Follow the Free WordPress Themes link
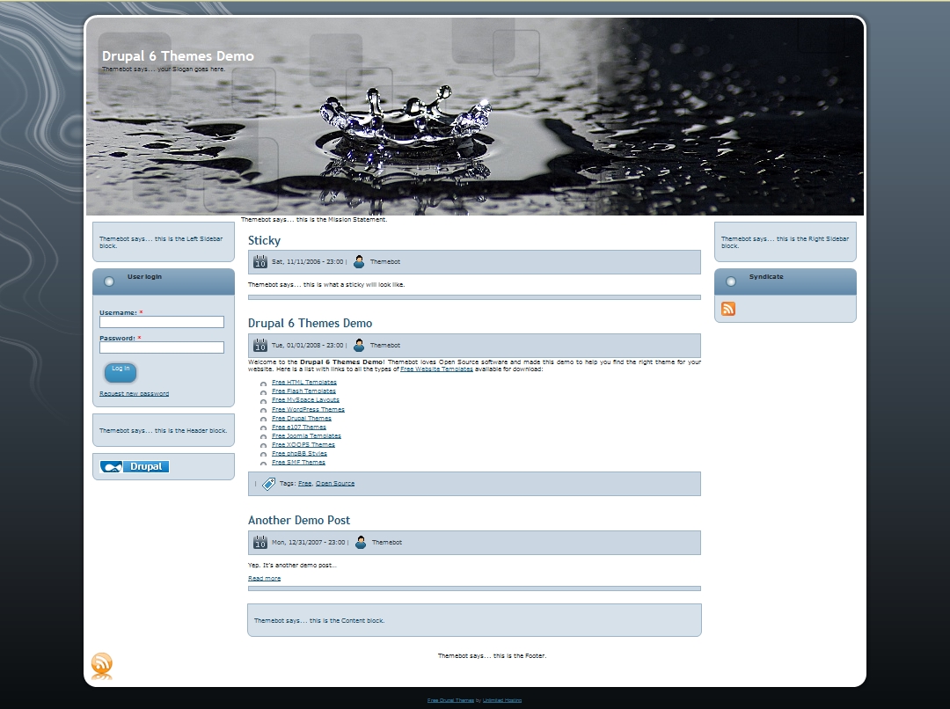Image resolution: width=950 pixels, height=709 pixels. coord(308,409)
